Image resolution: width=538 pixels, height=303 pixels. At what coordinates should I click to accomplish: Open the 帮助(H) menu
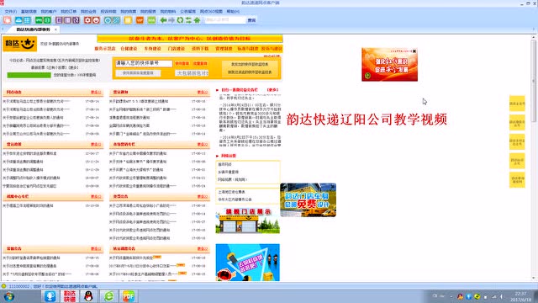(233, 11)
